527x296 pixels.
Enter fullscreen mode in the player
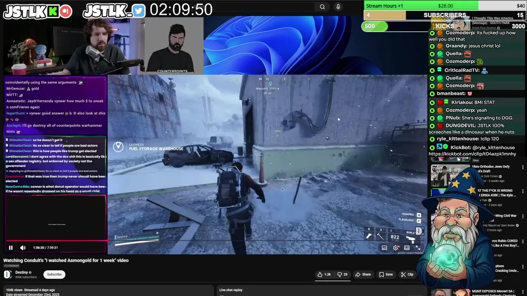(418, 247)
